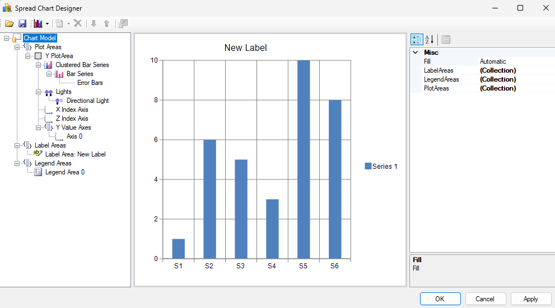Viewport: 555px width, 308px height.
Task: Collapse the Legend Areas tree node
Action: 17,163
